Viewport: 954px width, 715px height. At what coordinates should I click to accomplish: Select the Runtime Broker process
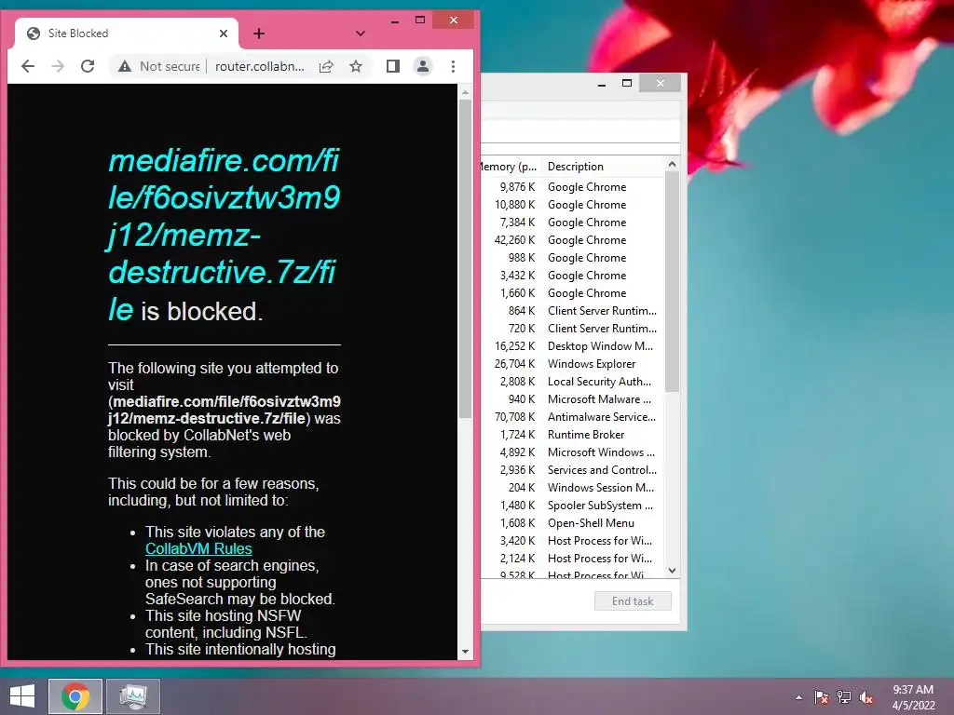point(573,434)
